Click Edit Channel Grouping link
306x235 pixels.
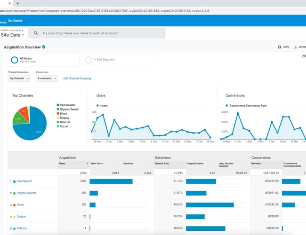click(77, 78)
